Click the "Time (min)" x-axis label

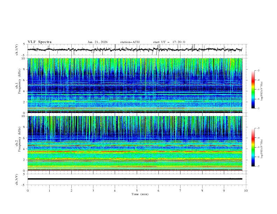click(140, 194)
